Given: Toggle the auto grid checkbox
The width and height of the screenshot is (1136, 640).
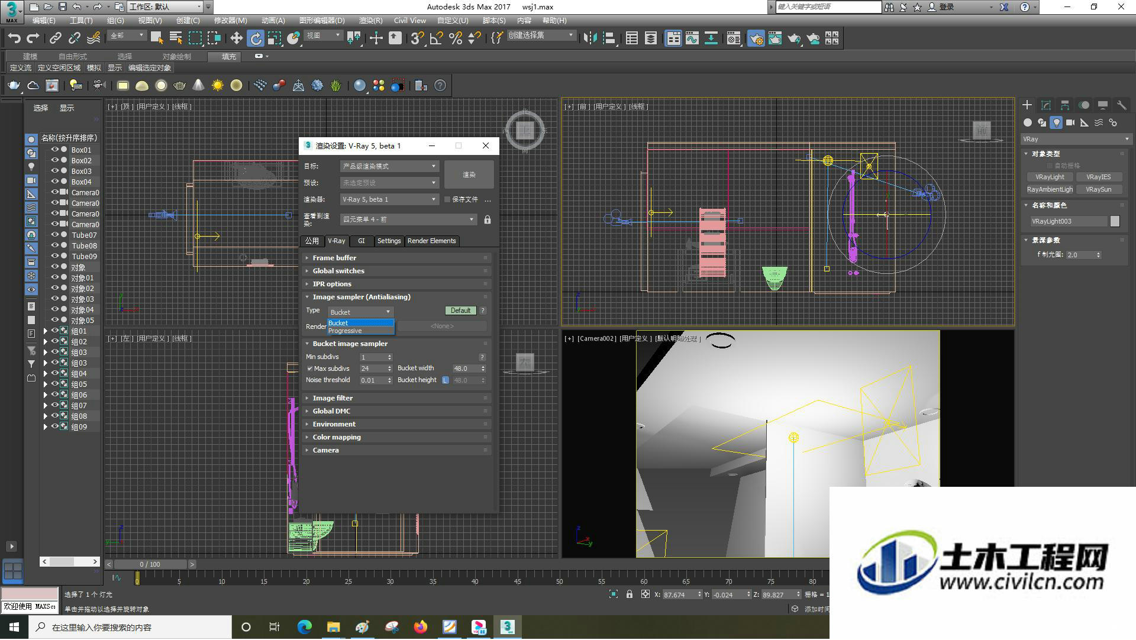Looking at the screenshot, I should tap(1050, 166).
